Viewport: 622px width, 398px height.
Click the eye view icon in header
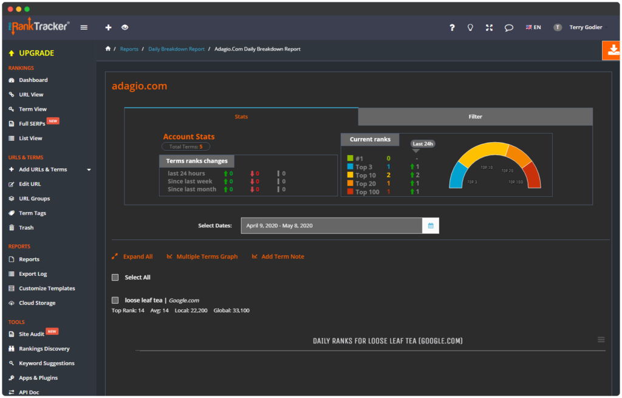[125, 27]
